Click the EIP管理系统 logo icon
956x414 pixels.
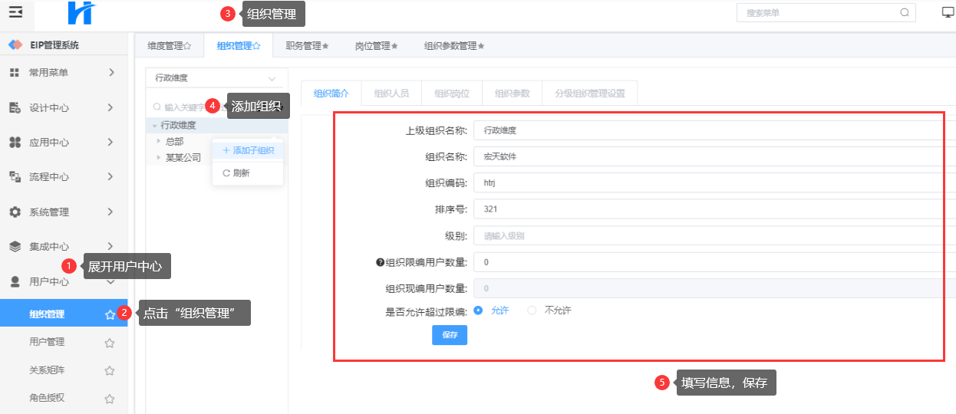[x=15, y=45]
